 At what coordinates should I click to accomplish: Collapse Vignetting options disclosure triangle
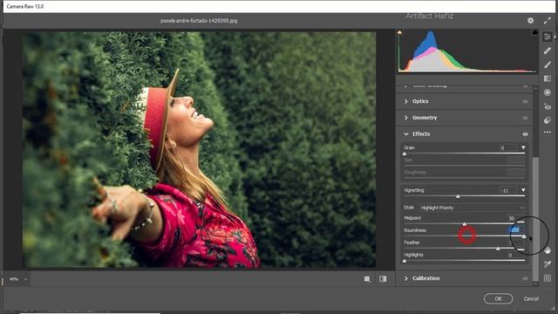pyautogui.click(x=523, y=190)
